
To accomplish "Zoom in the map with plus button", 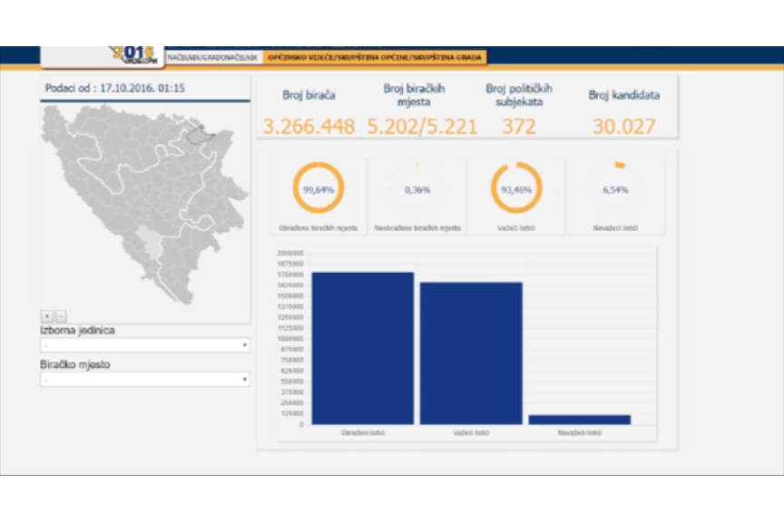I will [47, 316].
